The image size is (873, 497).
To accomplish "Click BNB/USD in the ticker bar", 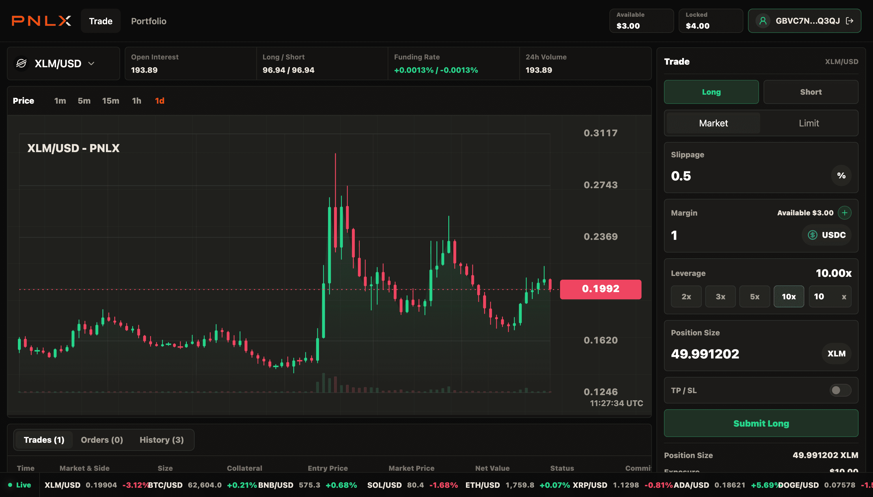I will click(x=275, y=485).
